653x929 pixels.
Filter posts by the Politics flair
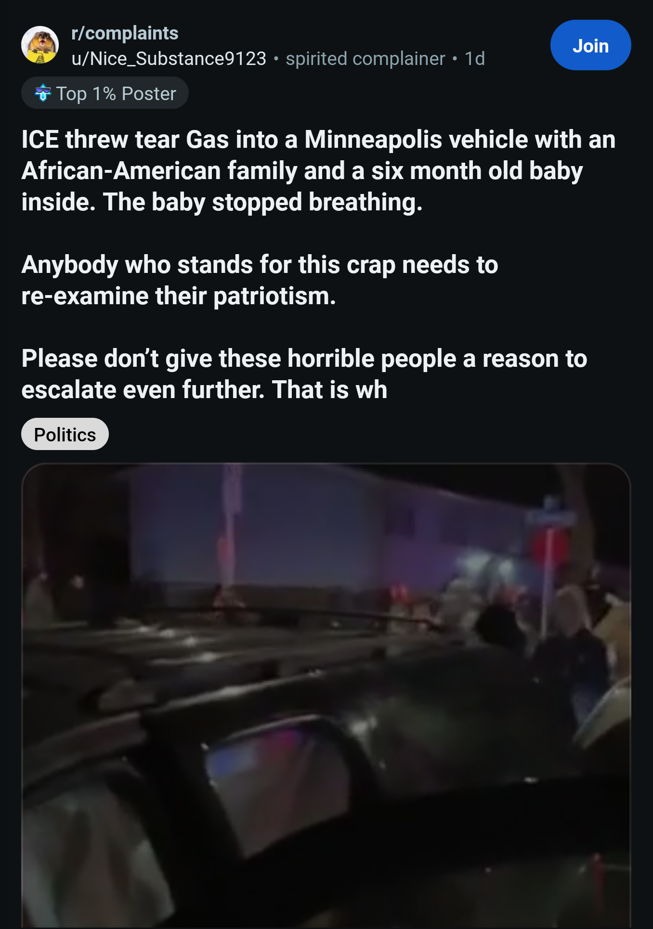(65, 434)
